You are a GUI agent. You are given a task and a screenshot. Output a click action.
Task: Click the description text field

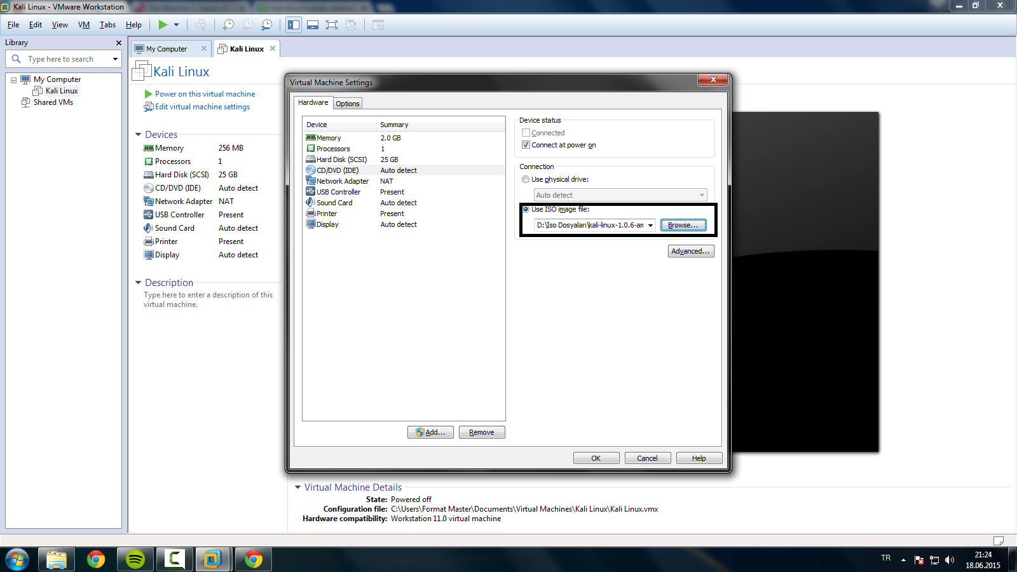pos(208,299)
